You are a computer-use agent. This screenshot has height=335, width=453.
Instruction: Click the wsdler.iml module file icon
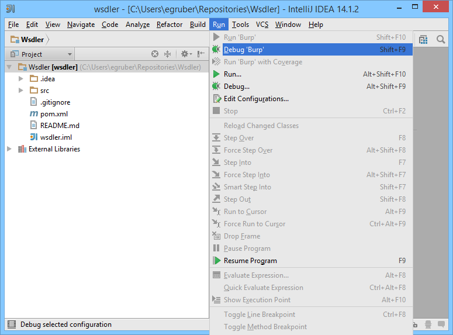pos(34,137)
